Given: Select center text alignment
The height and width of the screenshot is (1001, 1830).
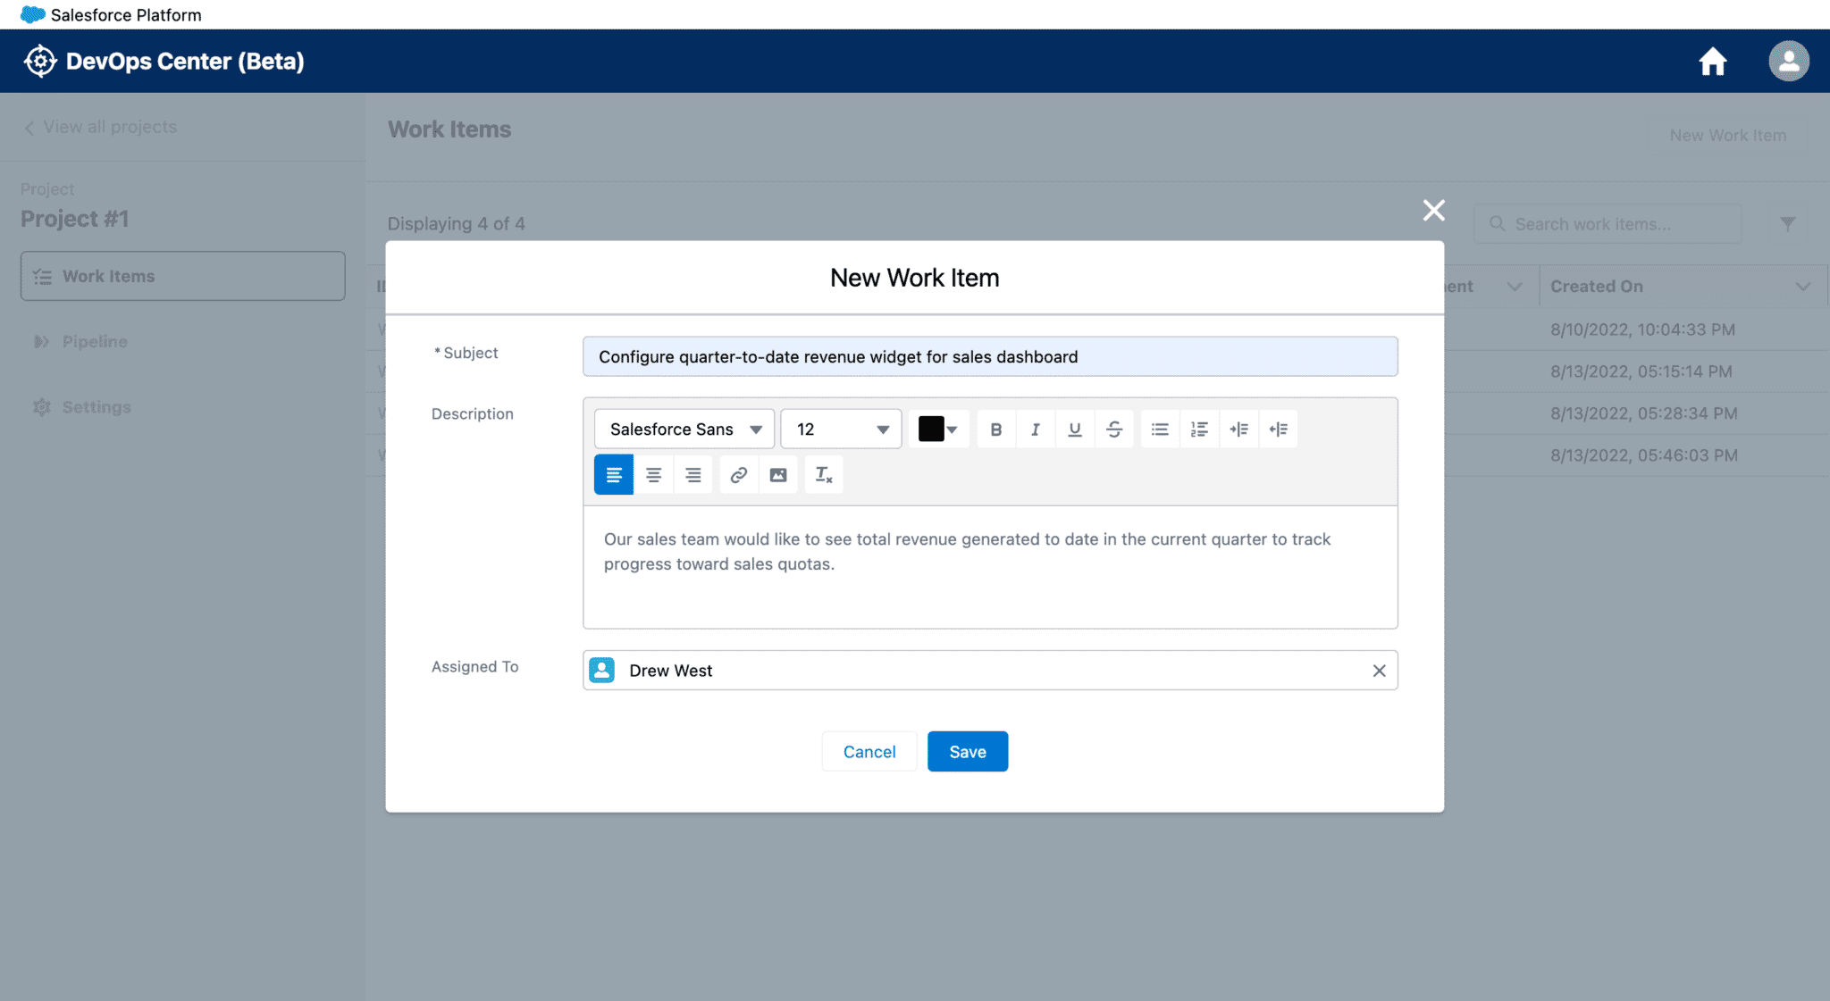Looking at the screenshot, I should point(653,475).
